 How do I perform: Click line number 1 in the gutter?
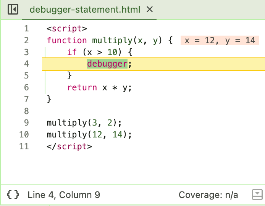click(x=26, y=28)
